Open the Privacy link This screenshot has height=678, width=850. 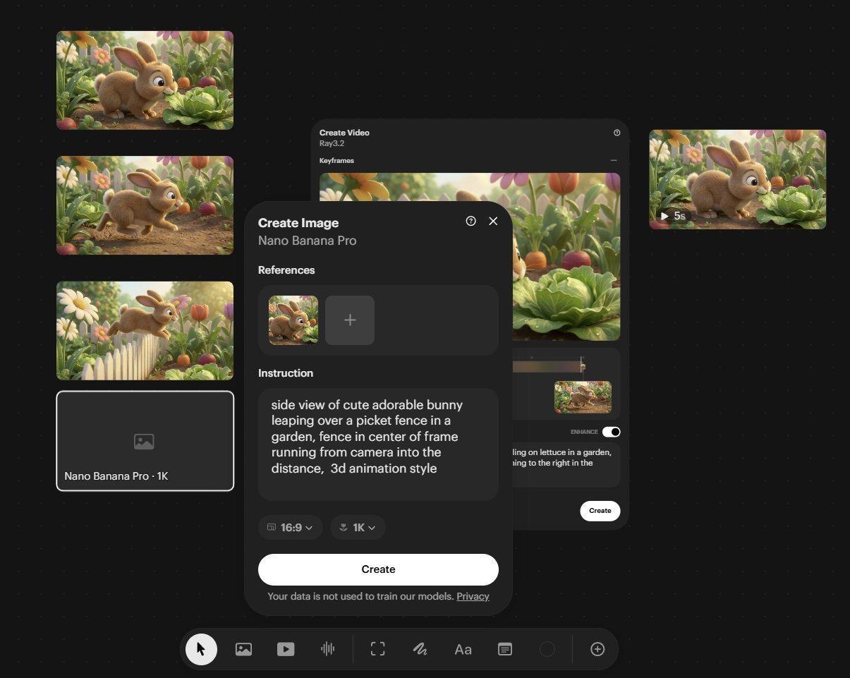coord(473,596)
